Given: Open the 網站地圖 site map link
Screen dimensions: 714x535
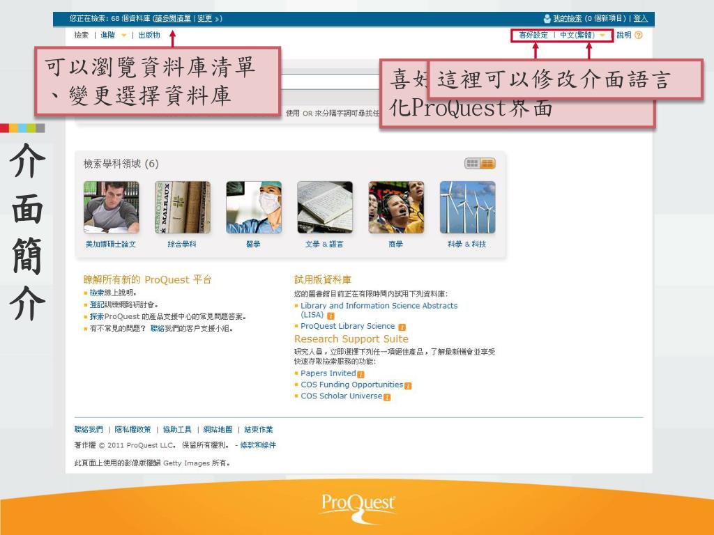Looking at the screenshot, I should click(218, 429).
